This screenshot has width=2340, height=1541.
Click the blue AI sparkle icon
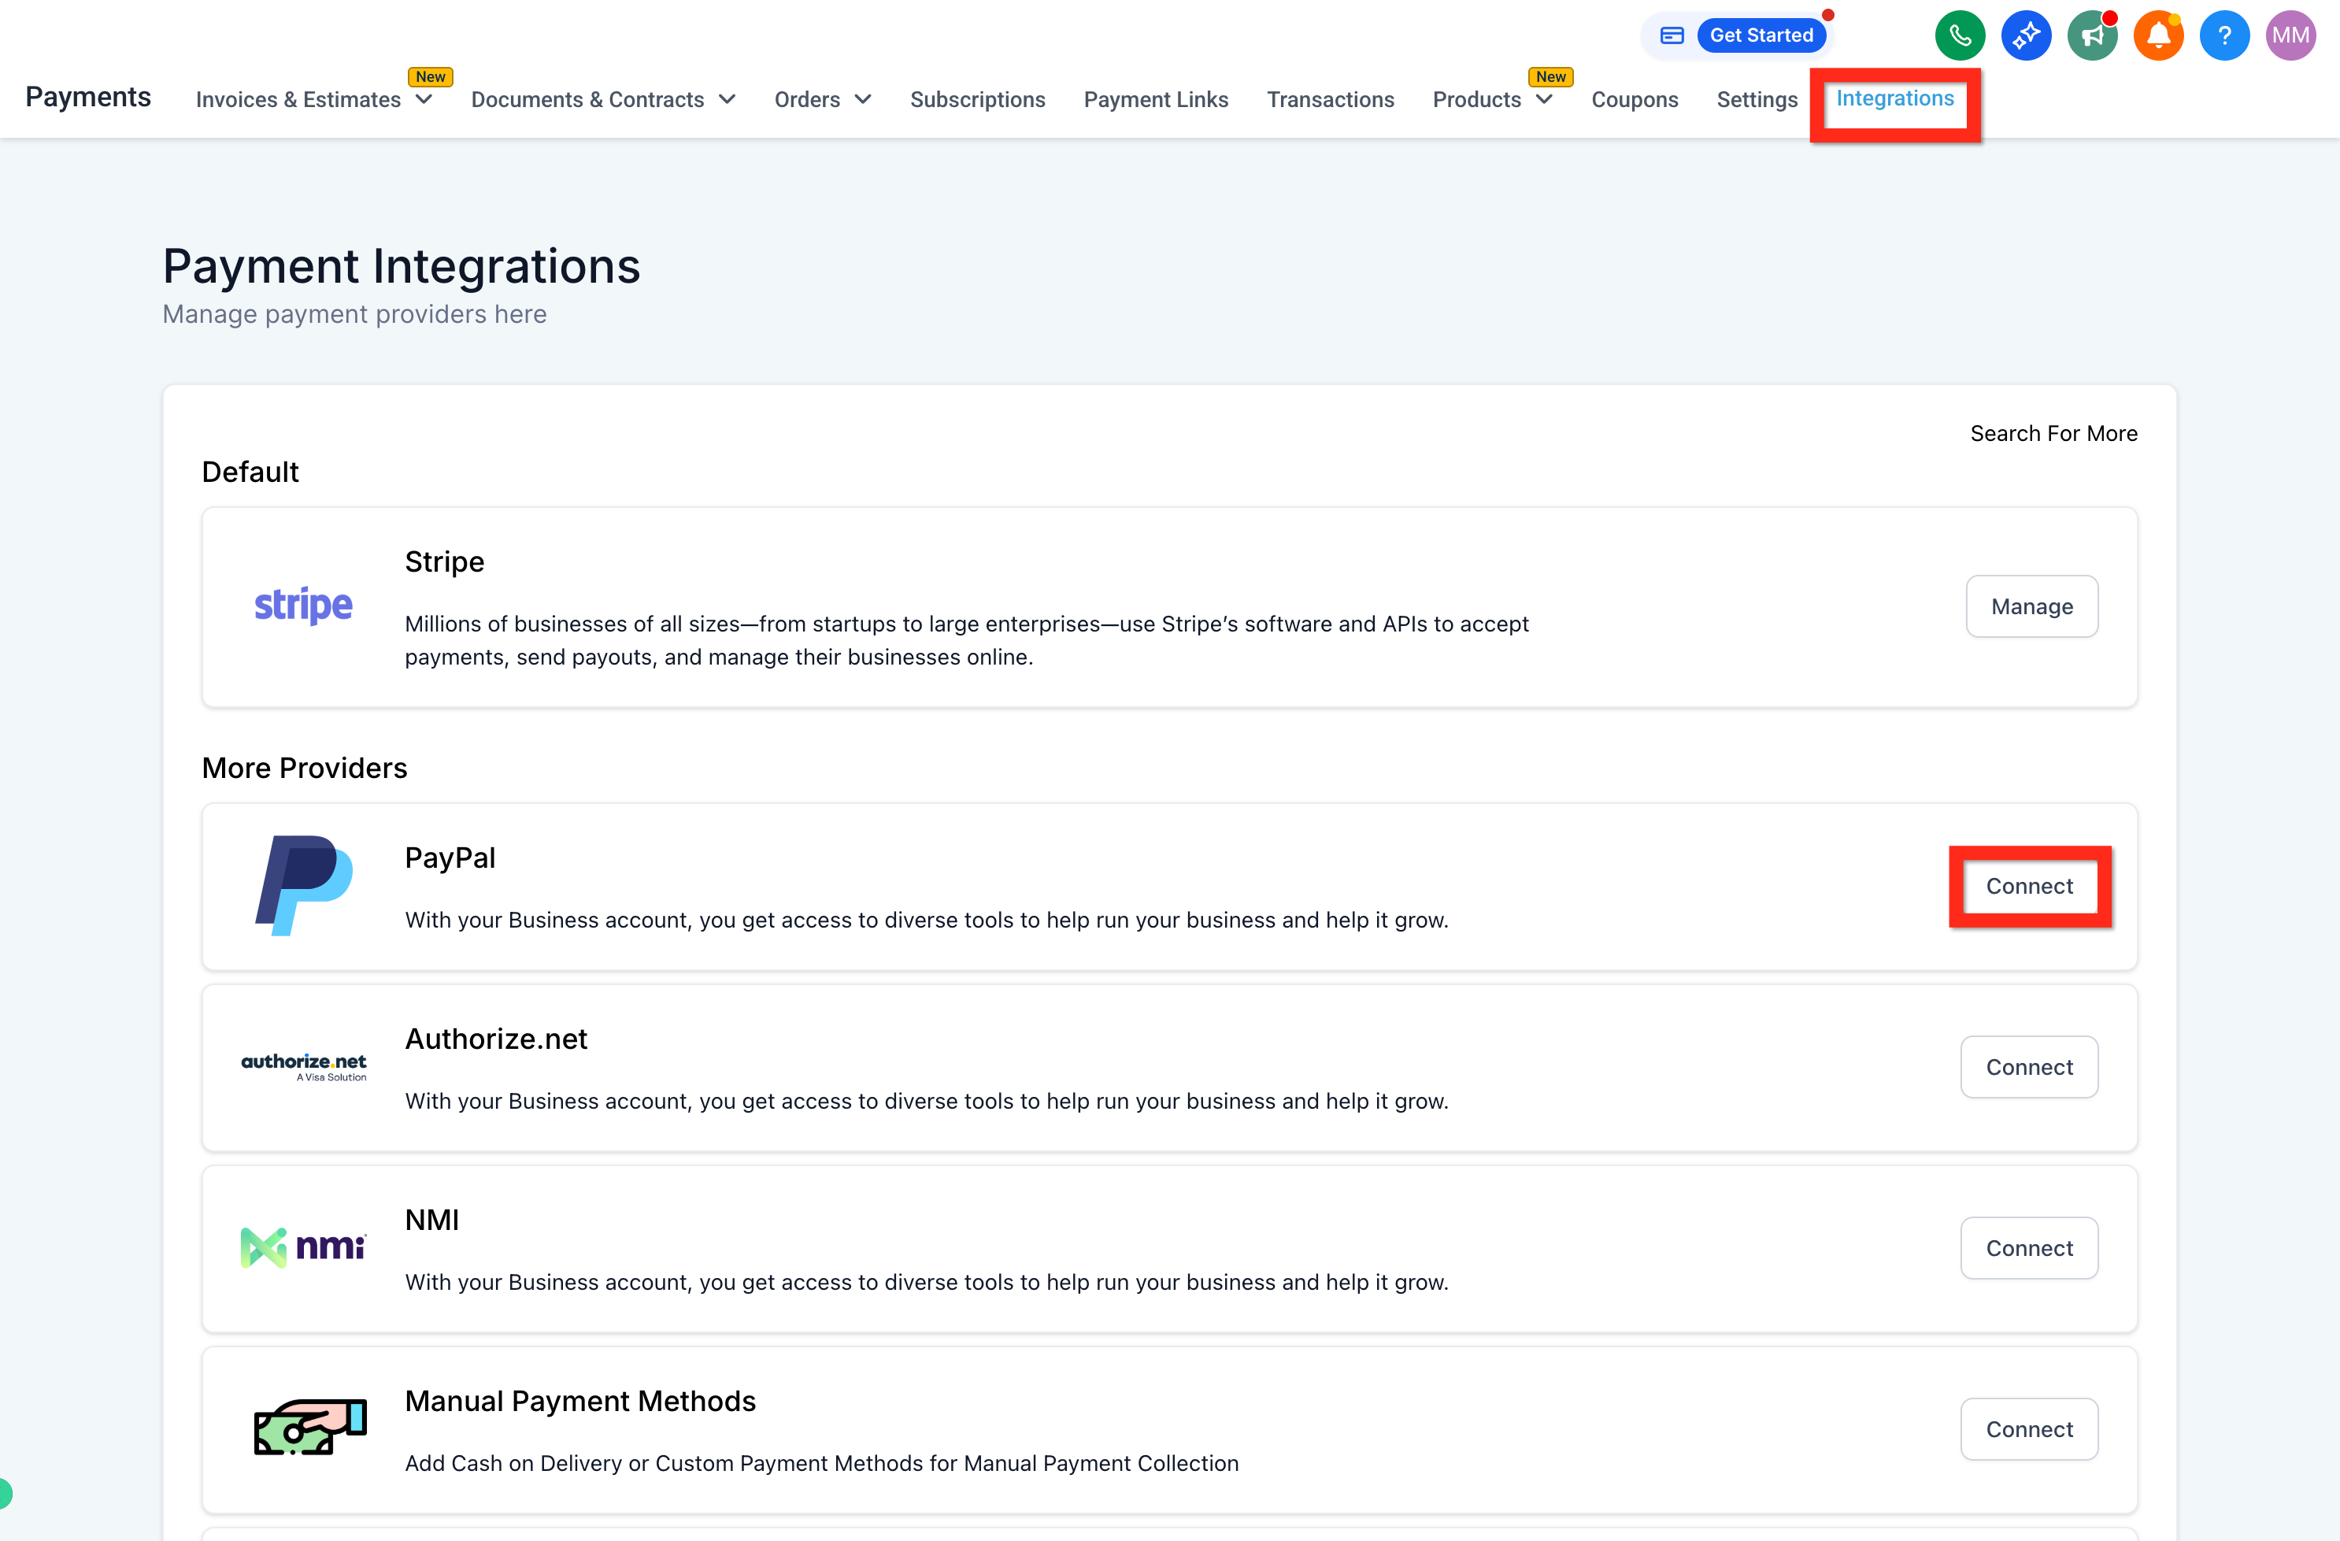(x=2025, y=36)
